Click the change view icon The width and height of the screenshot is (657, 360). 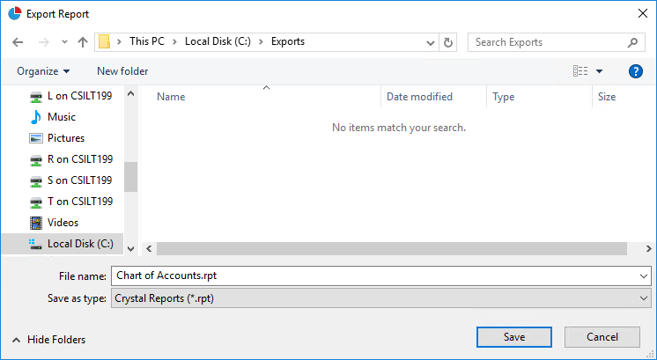580,71
